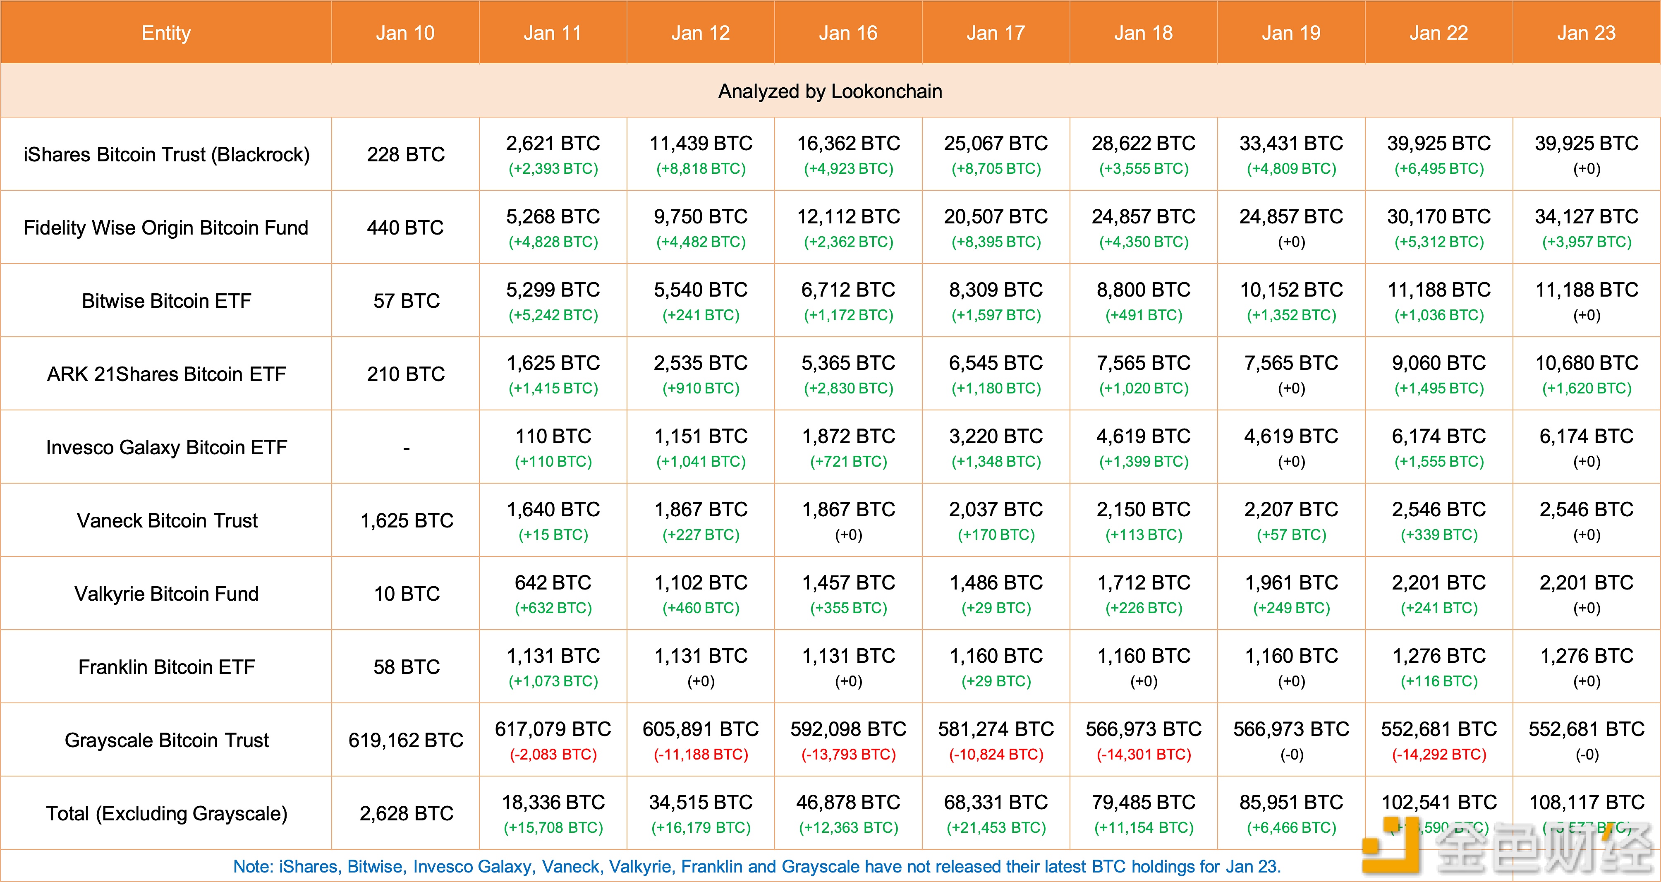Click the '2,621 BTC' iShares value
The height and width of the screenshot is (882, 1661).
tap(553, 143)
